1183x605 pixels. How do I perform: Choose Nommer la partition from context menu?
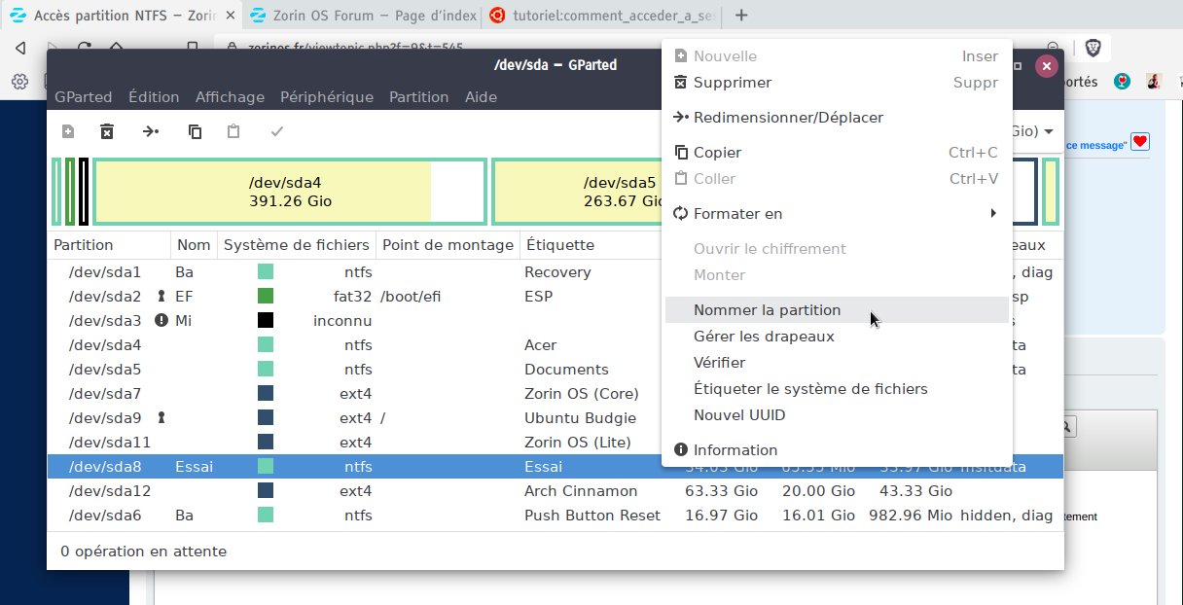[767, 310]
